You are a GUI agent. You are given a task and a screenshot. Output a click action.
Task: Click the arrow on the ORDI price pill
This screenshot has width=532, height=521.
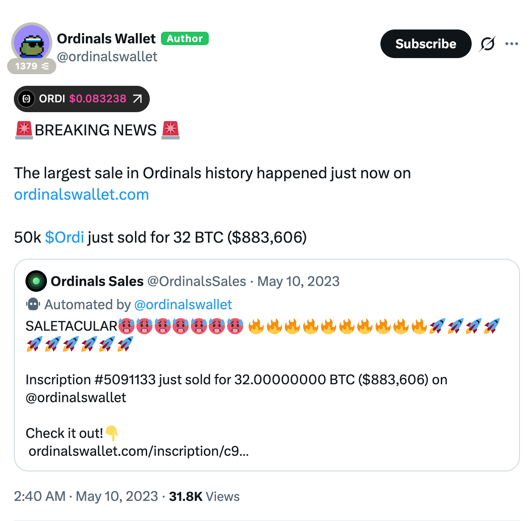point(137,99)
